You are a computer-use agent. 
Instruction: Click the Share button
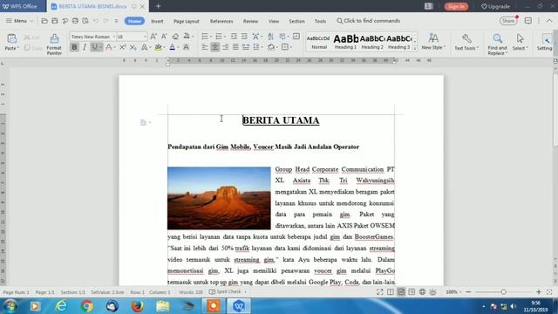point(508,21)
